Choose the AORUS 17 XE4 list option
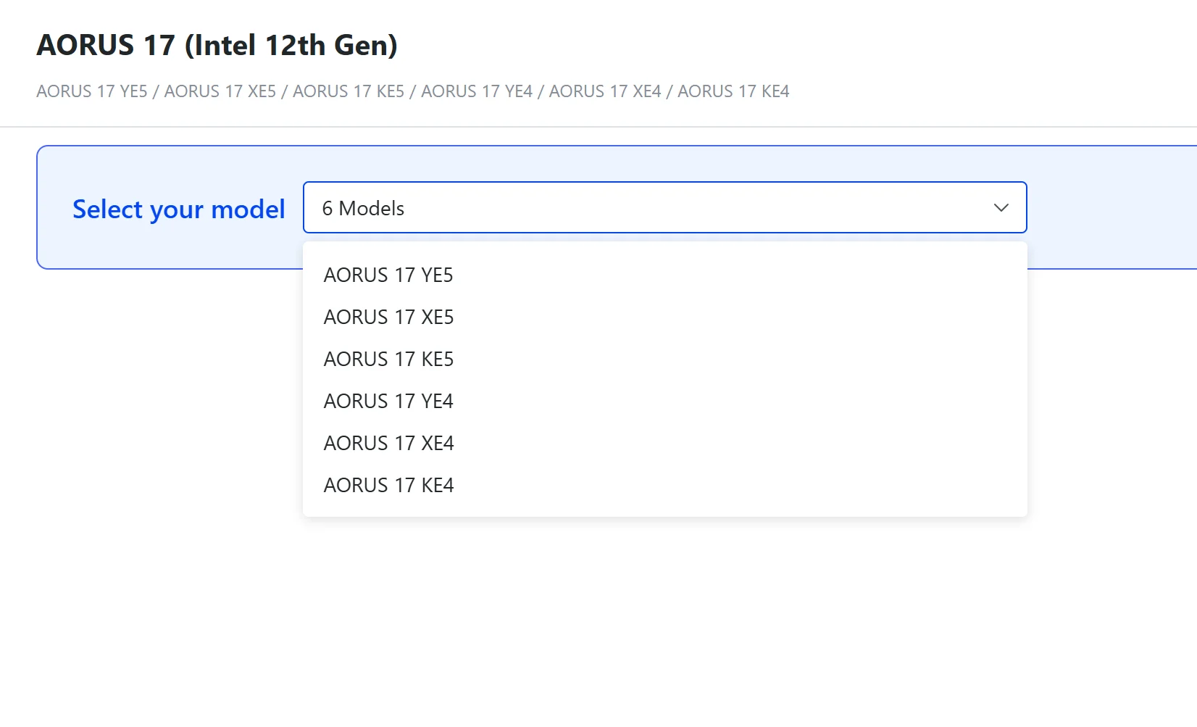 coord(388,444)
